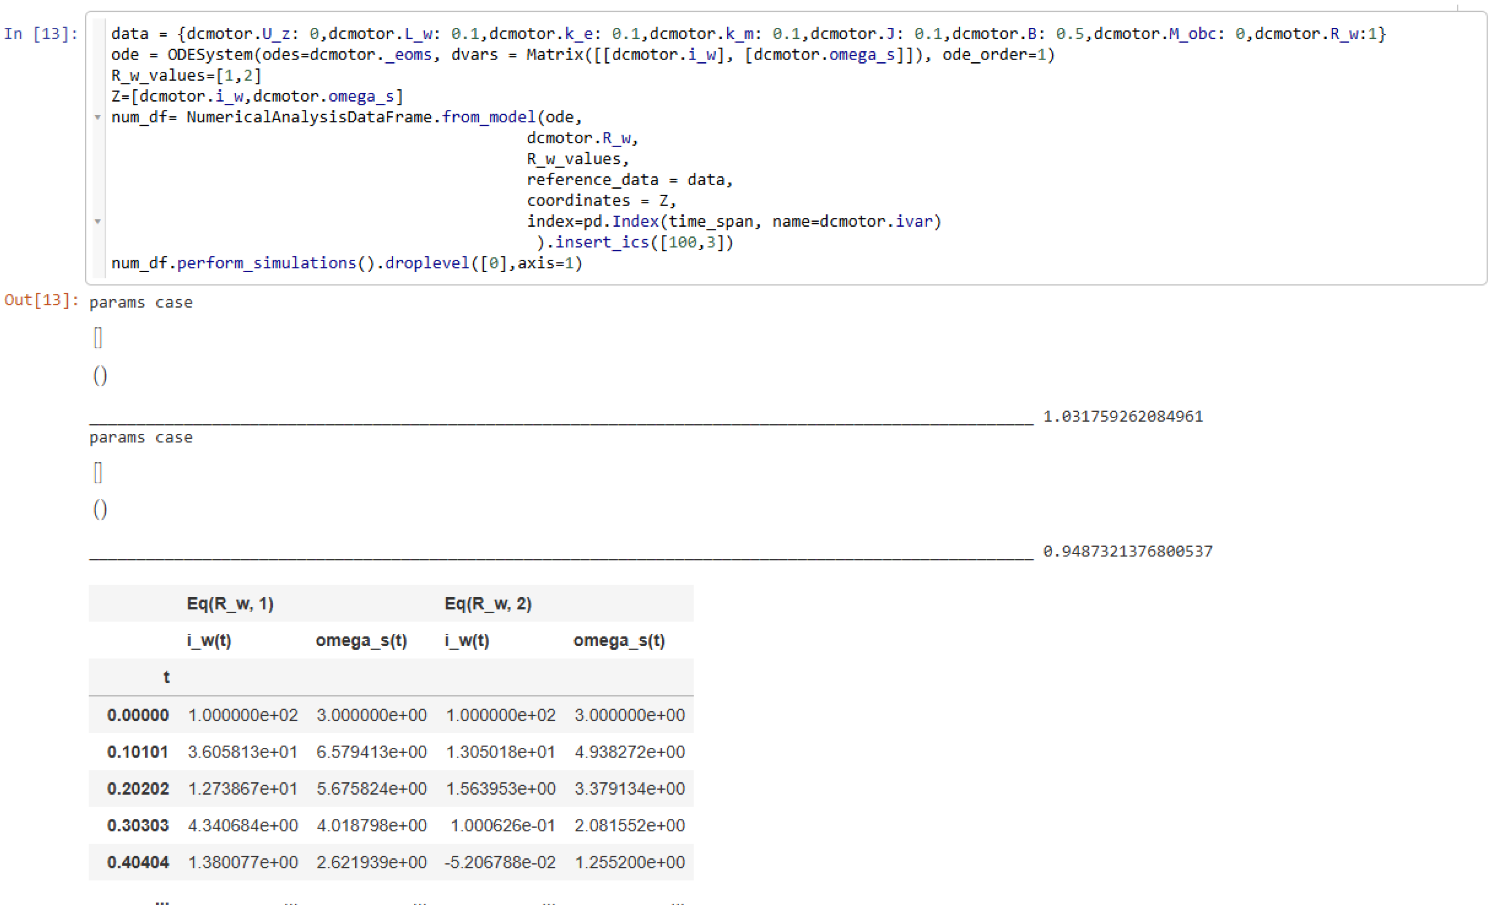
Task: Click the -5.206788e-02 table cell
Action: 500,862
